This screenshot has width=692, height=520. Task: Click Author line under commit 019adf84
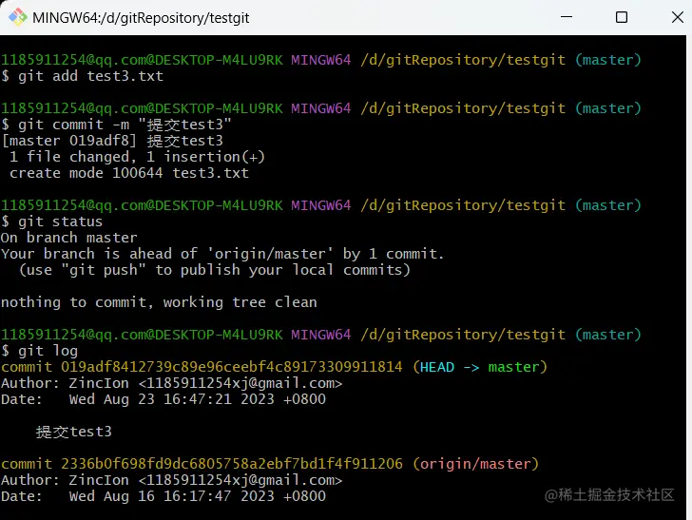pyautogui.click(x=172, y=383)
